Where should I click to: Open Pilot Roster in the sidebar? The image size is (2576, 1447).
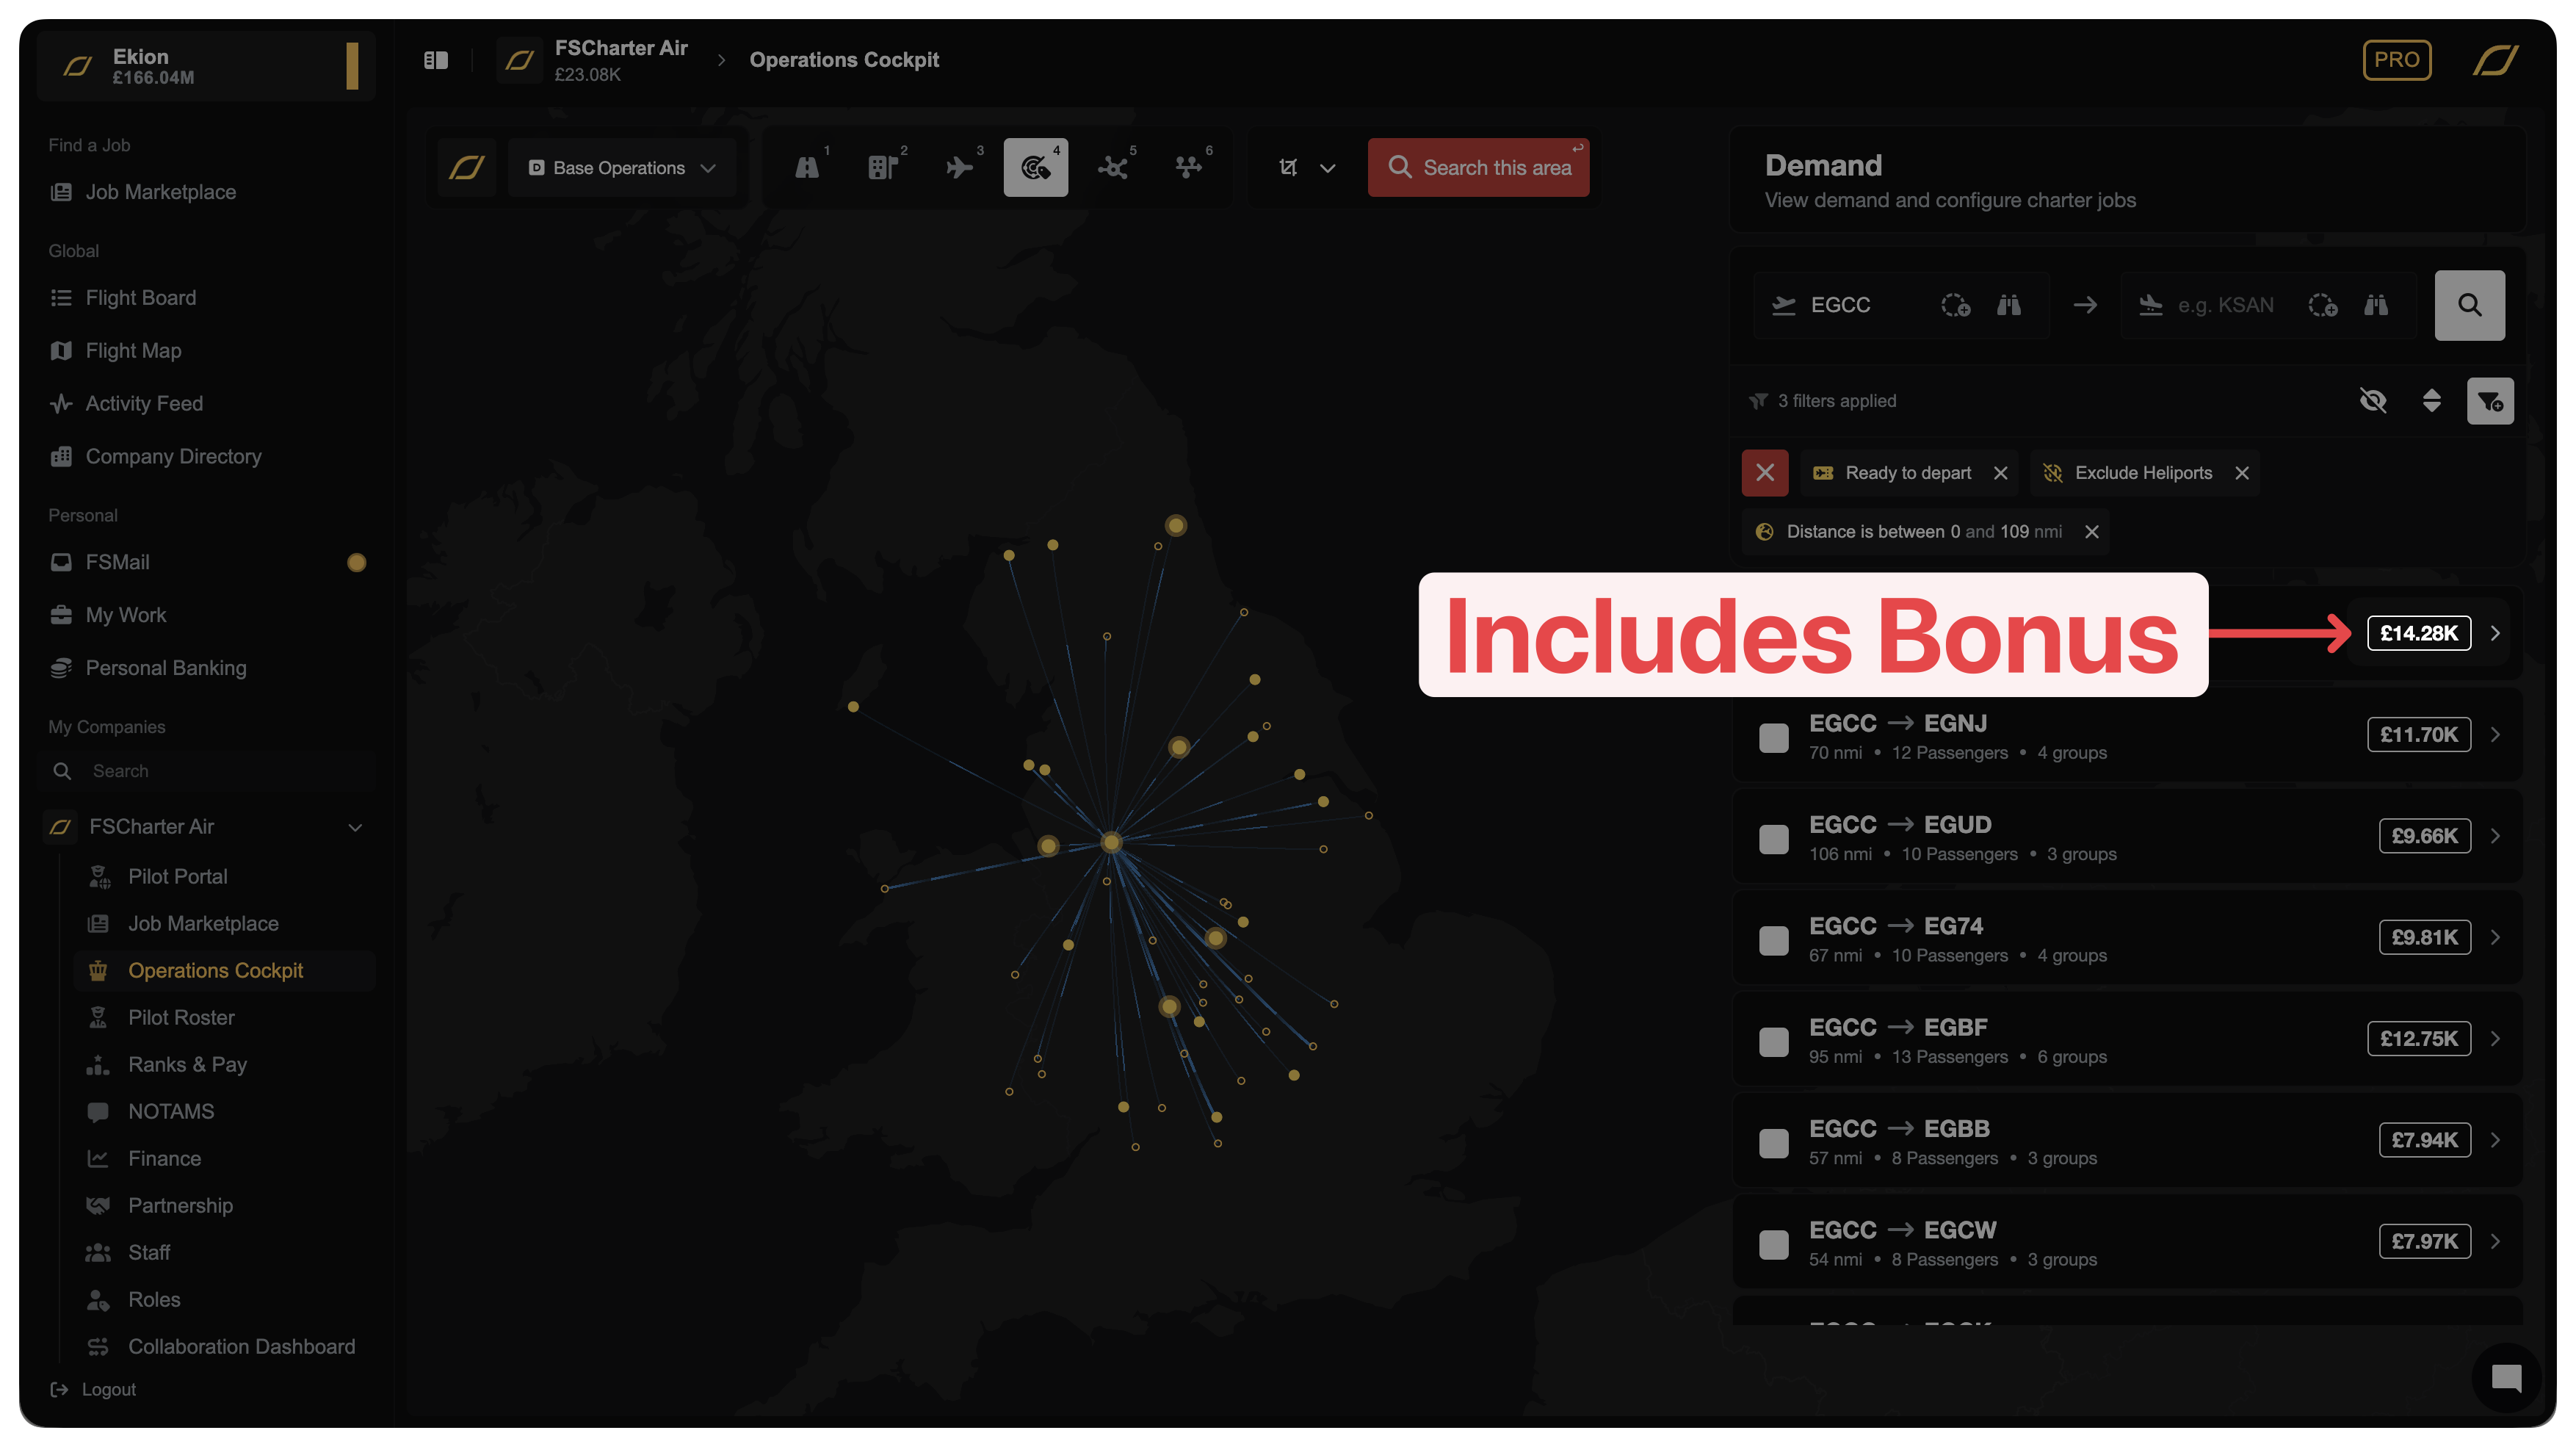[x=181, y=1017]
